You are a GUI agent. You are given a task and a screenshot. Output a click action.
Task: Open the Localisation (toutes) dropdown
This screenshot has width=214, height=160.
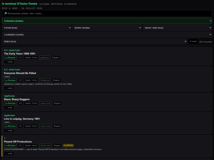(107, 35)
